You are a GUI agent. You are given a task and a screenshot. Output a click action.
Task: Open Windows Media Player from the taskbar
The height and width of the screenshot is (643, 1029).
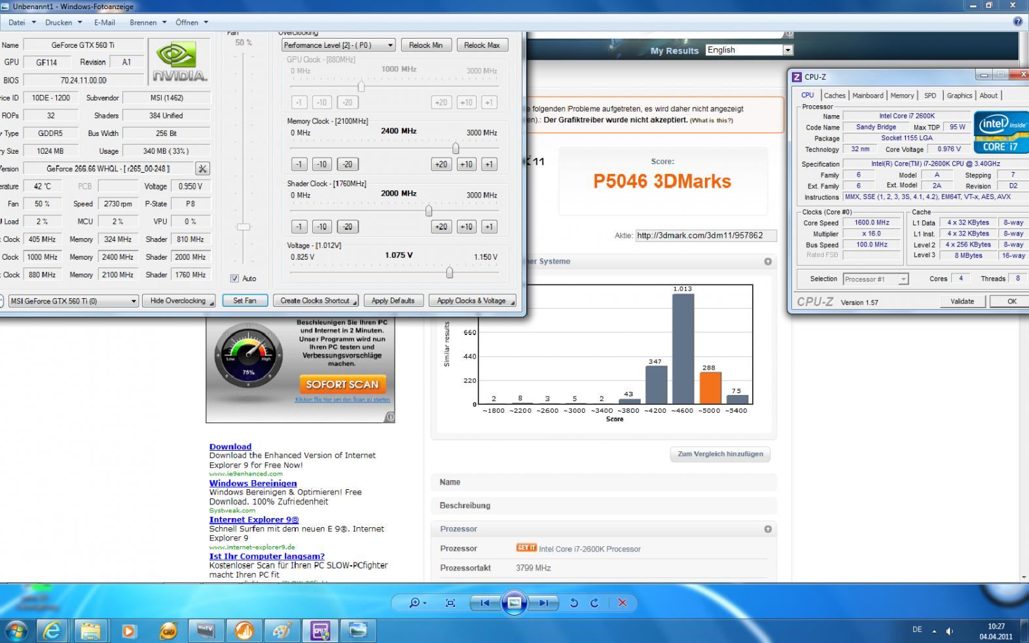pyautogui.click(x=129, y=631)
